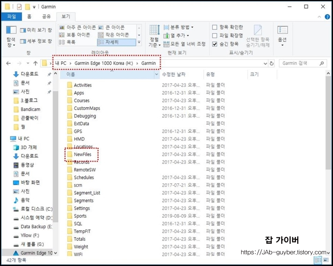Toggle the 미리 보기 창 preview pane
333x266 pixels.
click(x=36, y=30)
